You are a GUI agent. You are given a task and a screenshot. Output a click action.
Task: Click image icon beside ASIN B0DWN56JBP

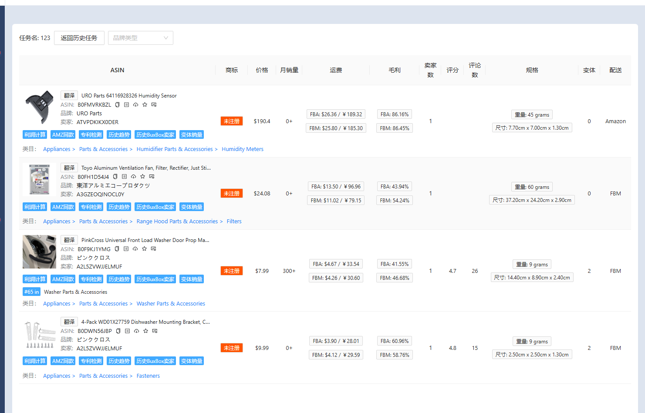click(155, 331)
